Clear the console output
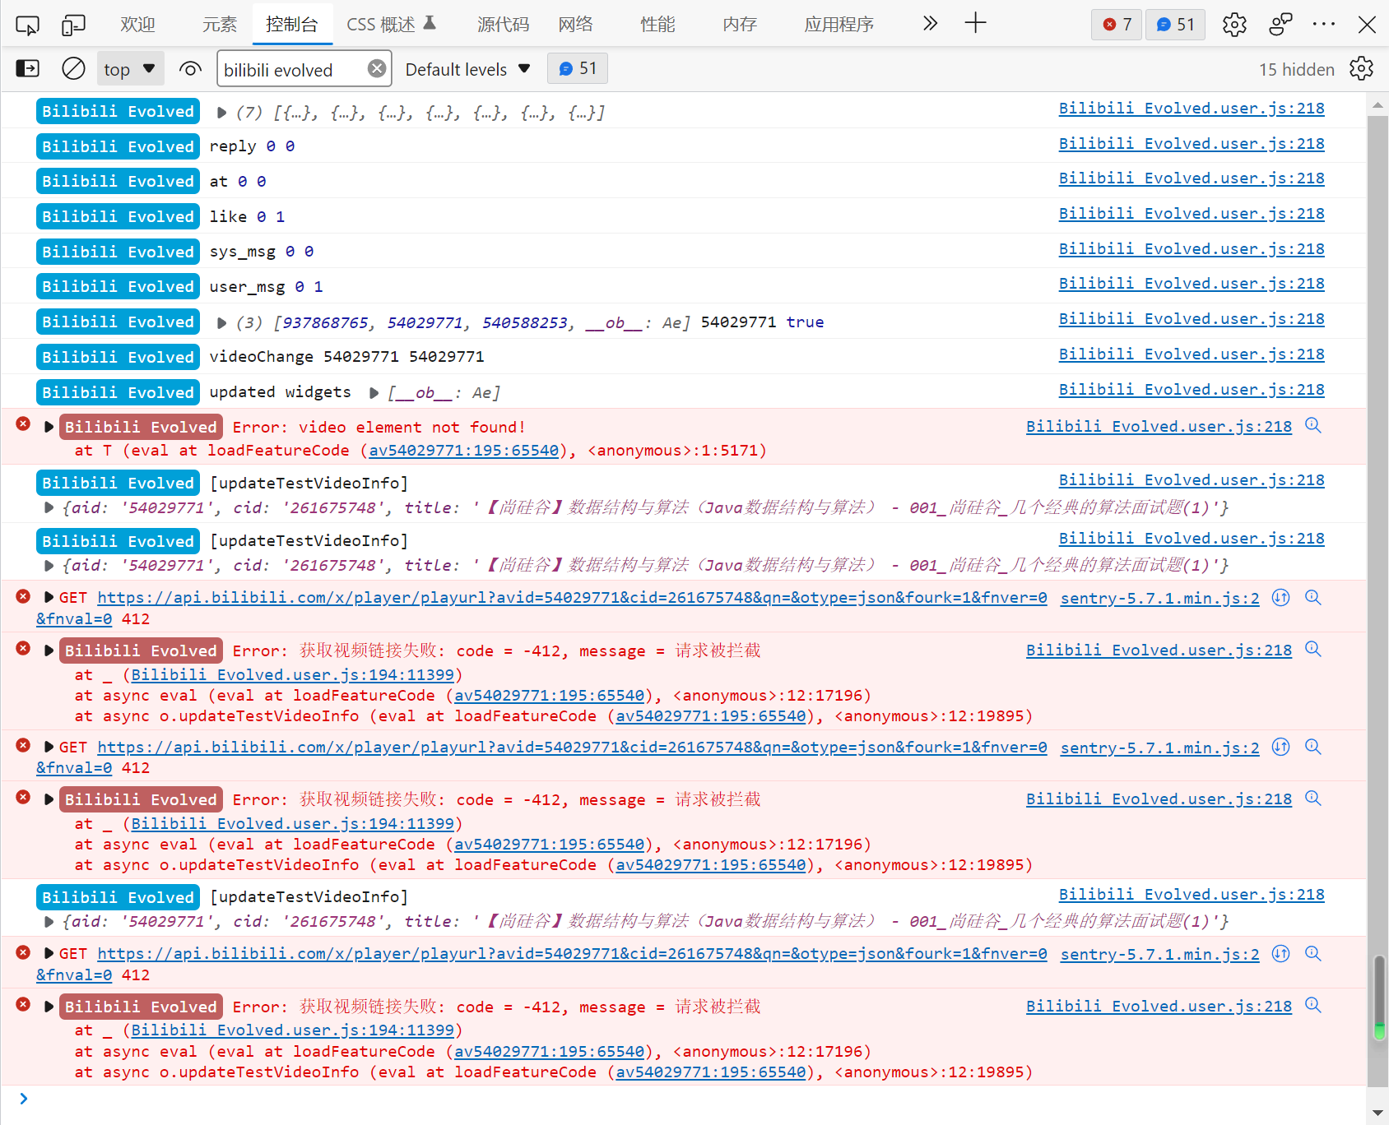This screenshot has width=1389, height=1125. coord(73,68)
